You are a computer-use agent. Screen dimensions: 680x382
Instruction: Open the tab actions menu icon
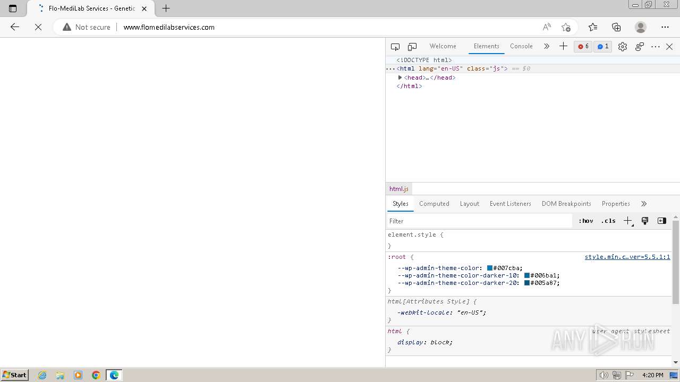point(13,8)
